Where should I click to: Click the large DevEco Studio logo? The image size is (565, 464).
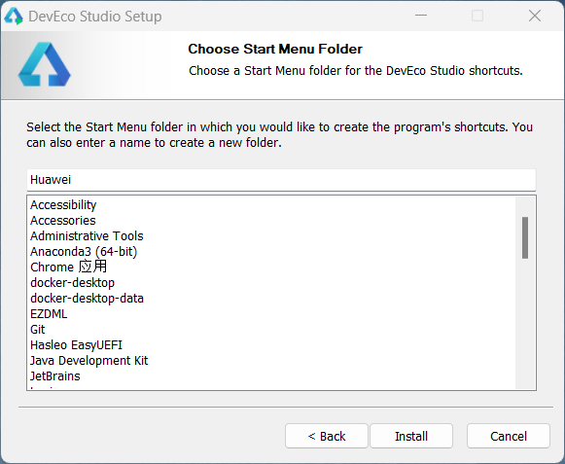(x=45, y=64)
